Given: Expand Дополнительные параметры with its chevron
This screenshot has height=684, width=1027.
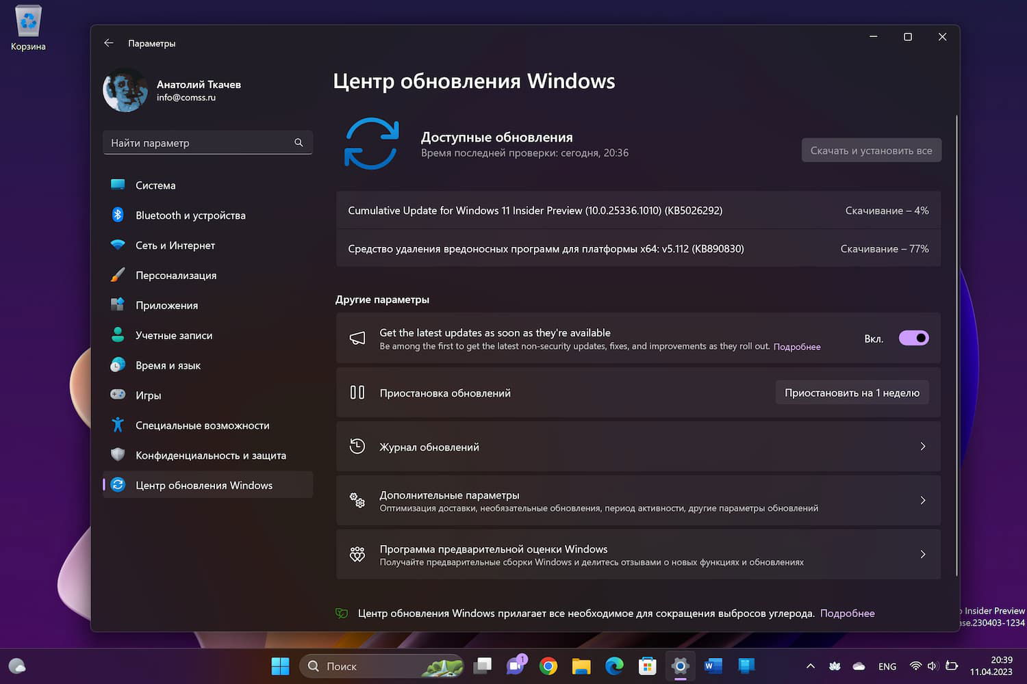Looking at the screenshot, I should [923, 501].
